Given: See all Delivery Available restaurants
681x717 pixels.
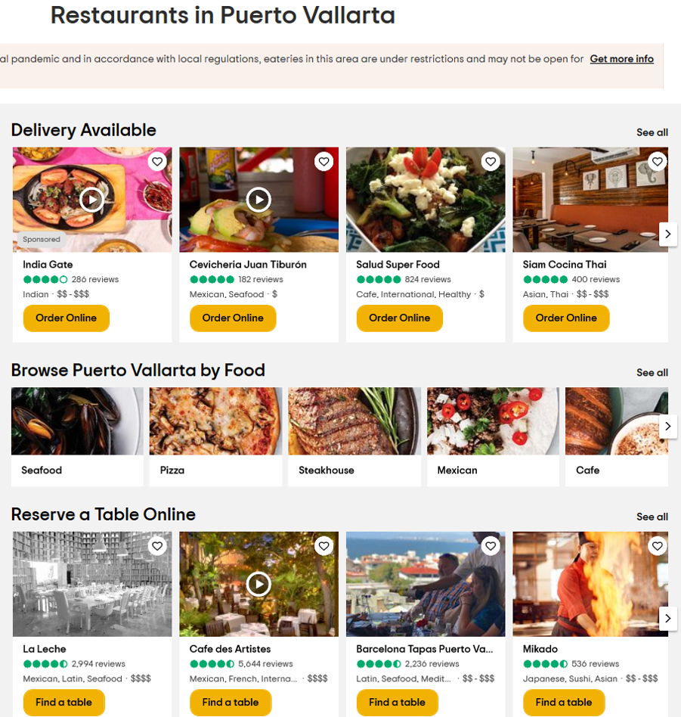Looking at the screenshot, I should 652,132.
